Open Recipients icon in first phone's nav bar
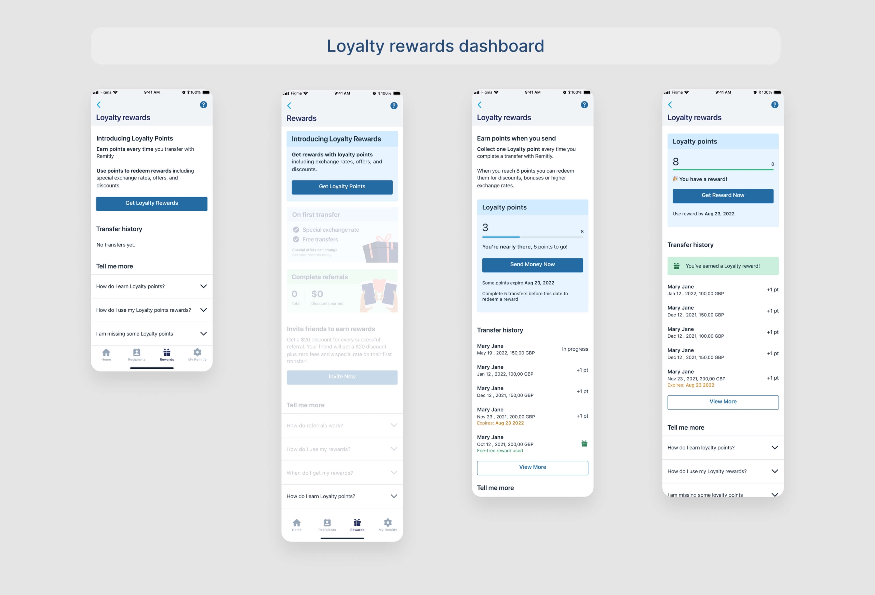The width and height of the screenshot is (875, 595). pos(137,353)
